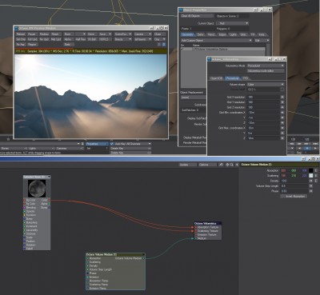Click the envelope E button beside Scattering
Image resolution: width=320 pixels, height=295 pixels.
pyautogui.click(x=316, y=176)
